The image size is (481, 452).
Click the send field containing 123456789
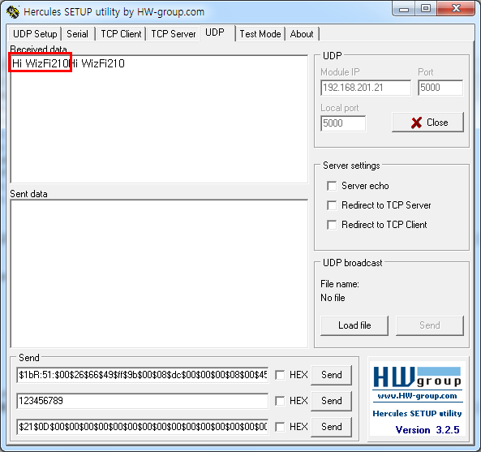143,401
